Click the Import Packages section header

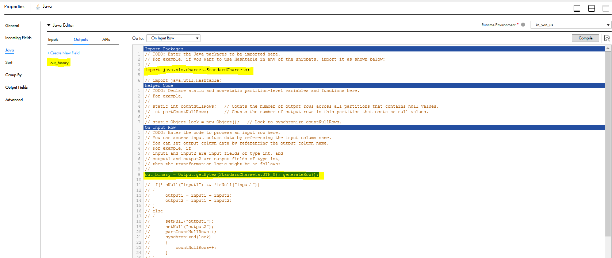coord(374,49)
